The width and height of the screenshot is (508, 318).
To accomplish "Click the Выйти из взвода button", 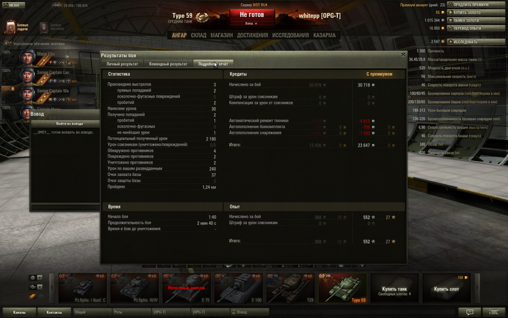I will 69,123.
